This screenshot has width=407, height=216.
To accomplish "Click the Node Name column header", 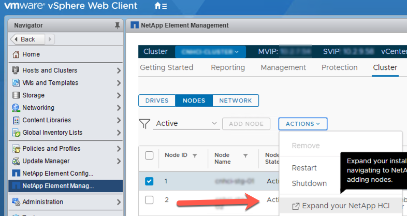I will pos(223,159).
